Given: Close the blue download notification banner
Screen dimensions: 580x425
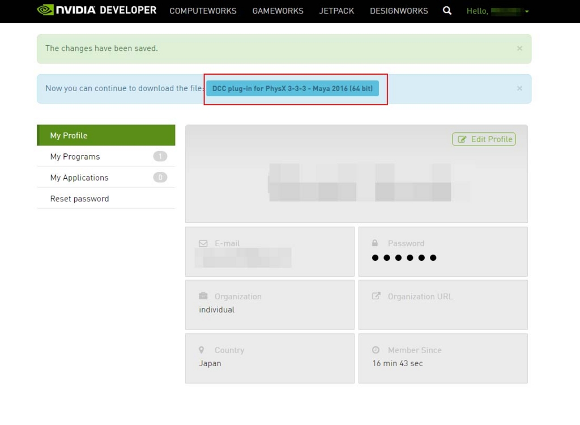Looking at the screenshot, I should pos(519,88).
